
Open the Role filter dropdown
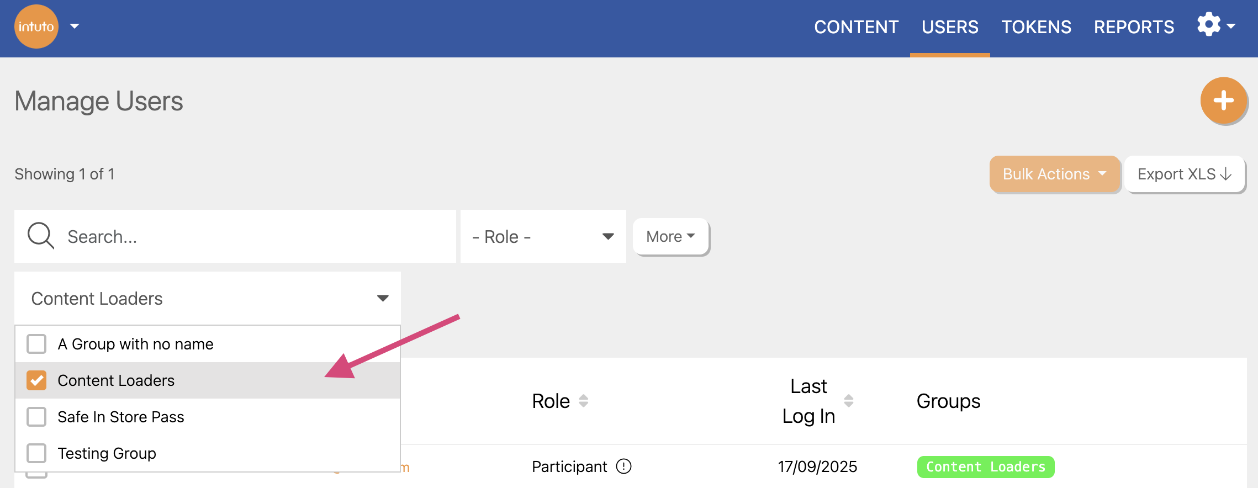click(x=543, y=236)
